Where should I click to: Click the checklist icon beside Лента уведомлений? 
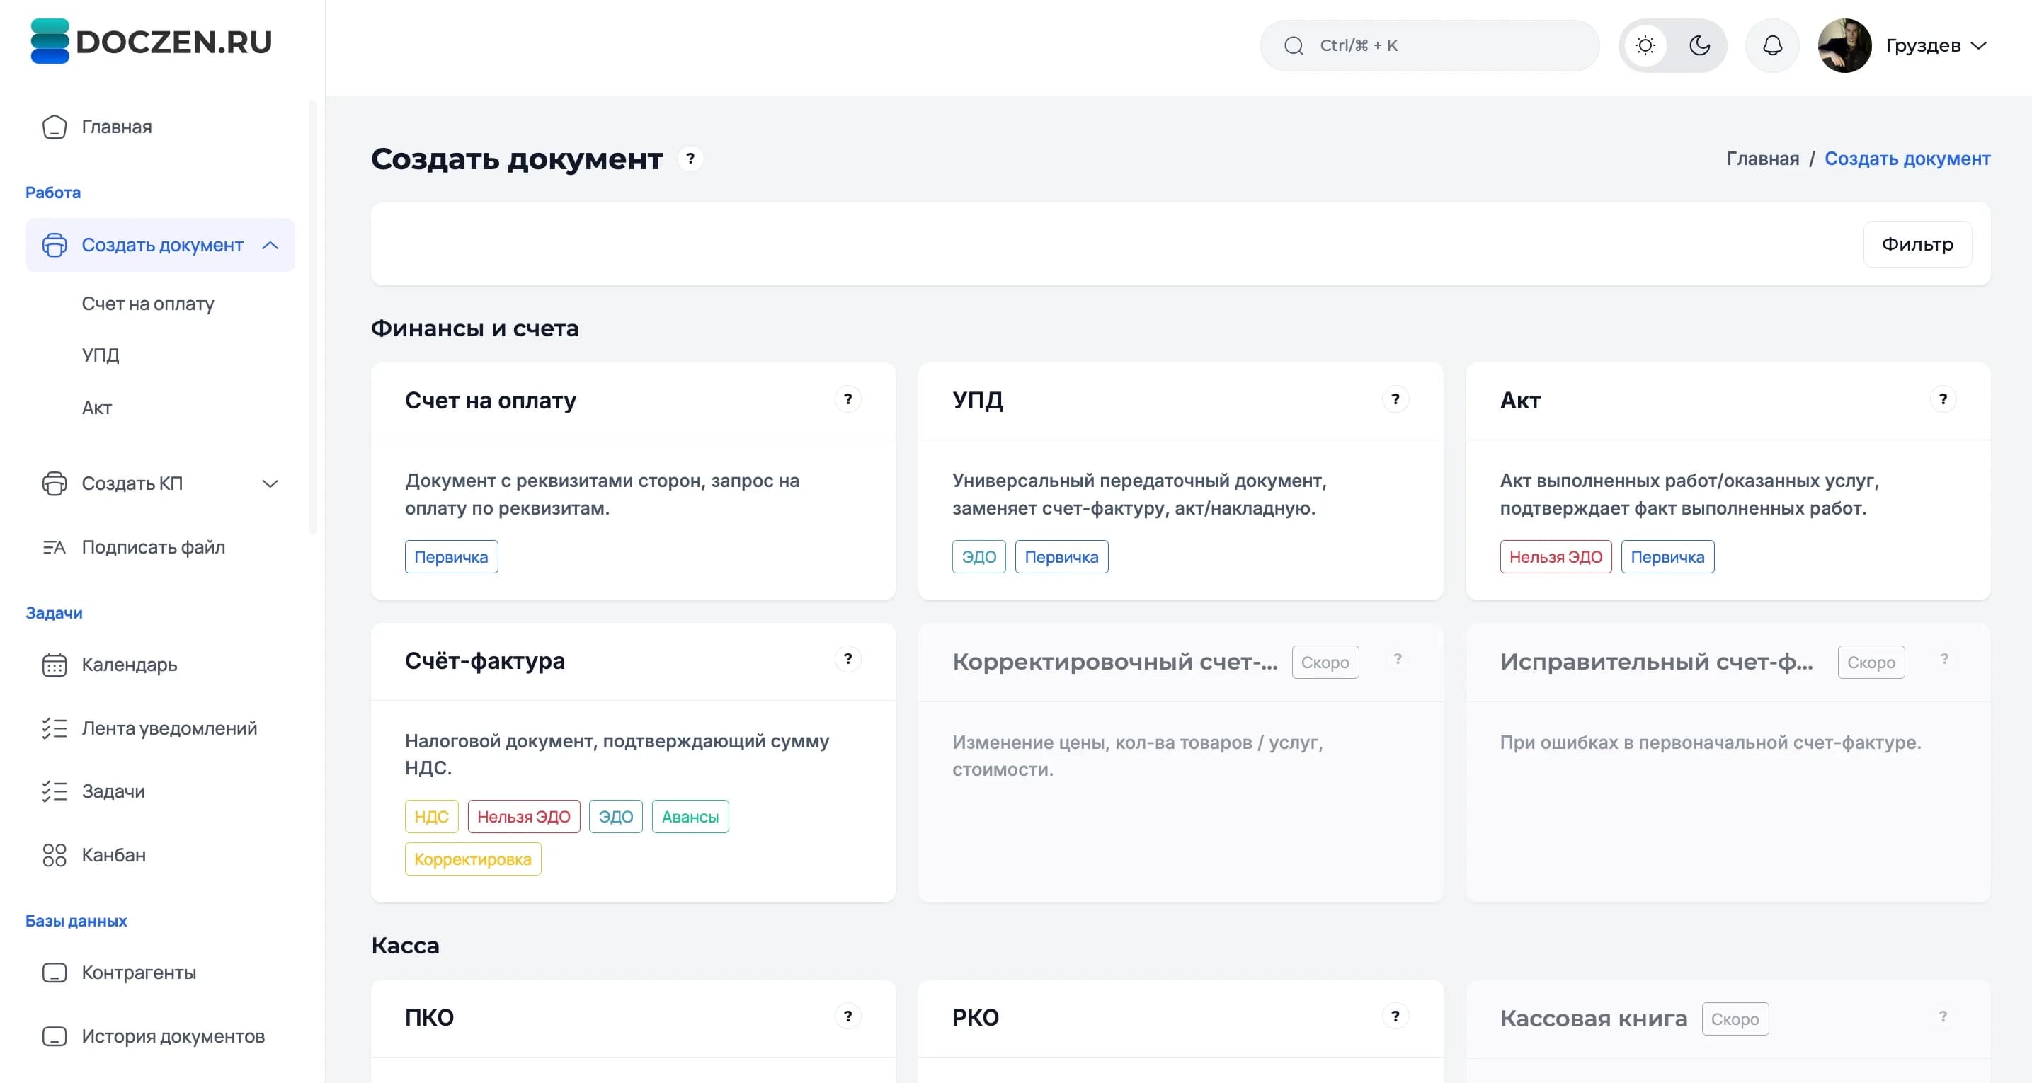click(x=55, y=729)
